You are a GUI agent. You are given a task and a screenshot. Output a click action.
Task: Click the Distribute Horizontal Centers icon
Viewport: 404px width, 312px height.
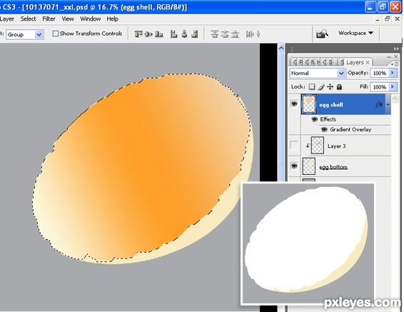258,34
